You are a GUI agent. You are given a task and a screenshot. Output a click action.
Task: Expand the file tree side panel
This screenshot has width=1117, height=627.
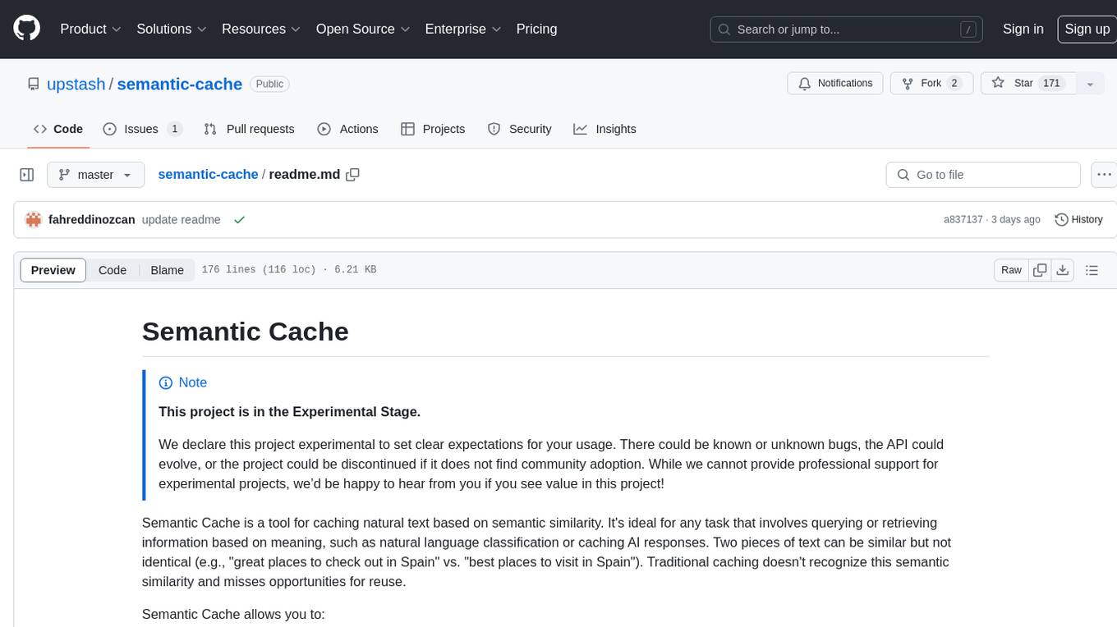click(x=26, y=175)
